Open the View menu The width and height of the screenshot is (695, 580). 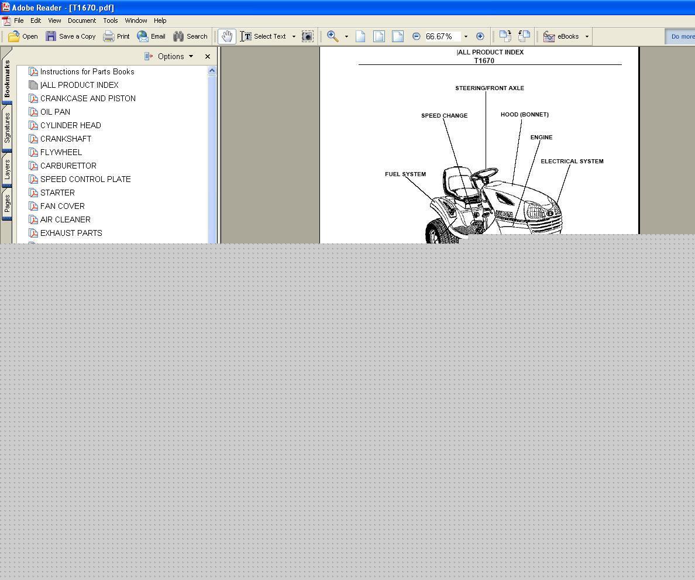[x=54, y=20]
